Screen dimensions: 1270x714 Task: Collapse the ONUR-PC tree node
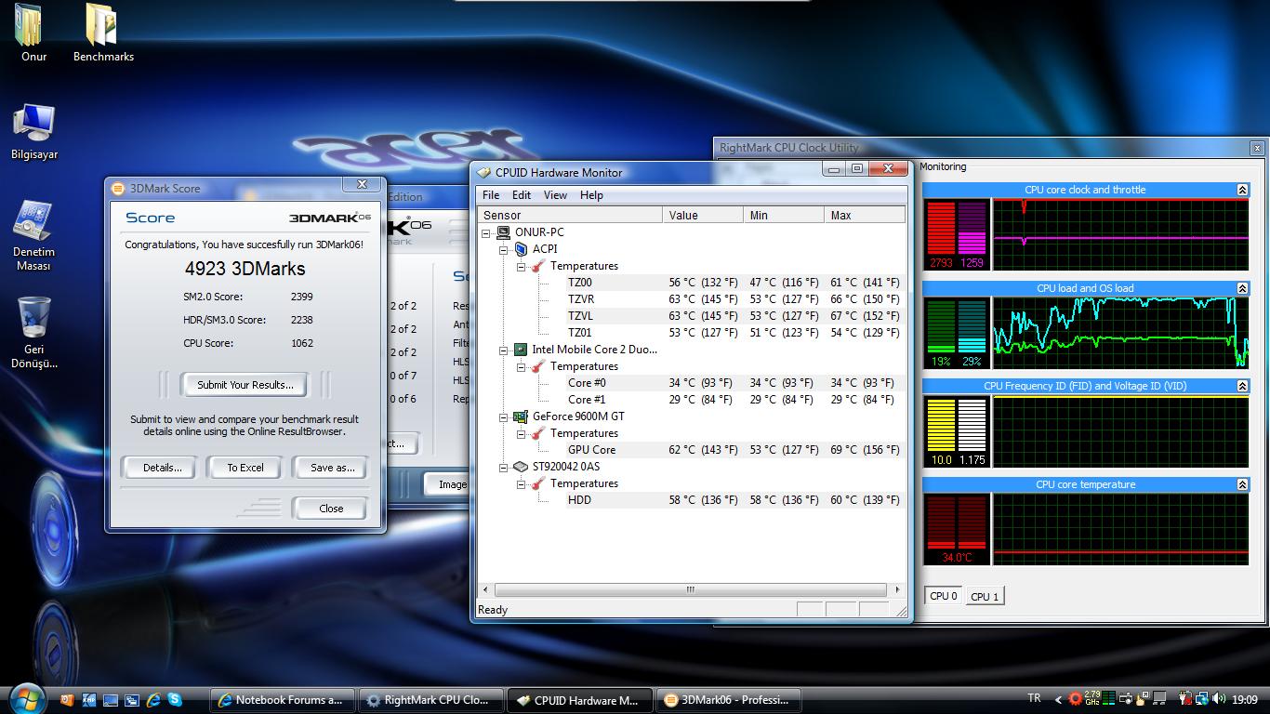pos(486,232)
